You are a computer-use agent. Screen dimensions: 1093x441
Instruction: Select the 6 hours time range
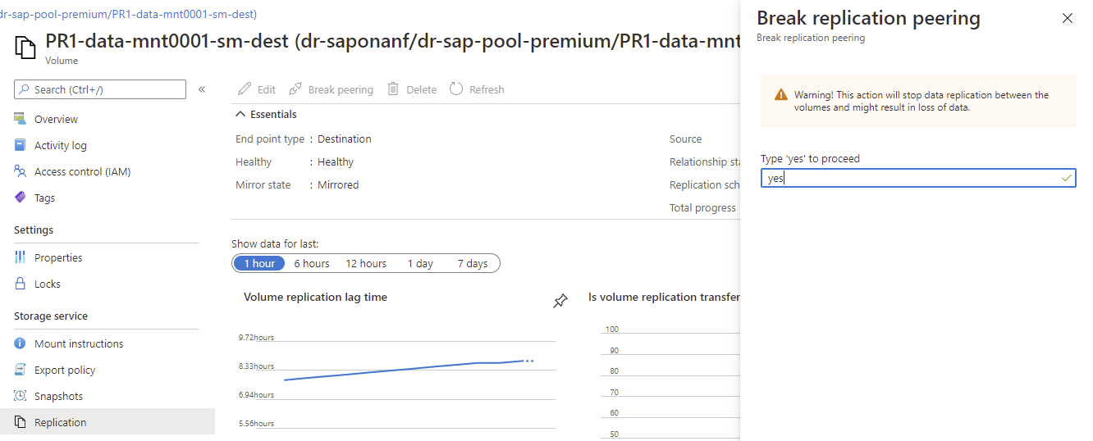click(312, 263)
